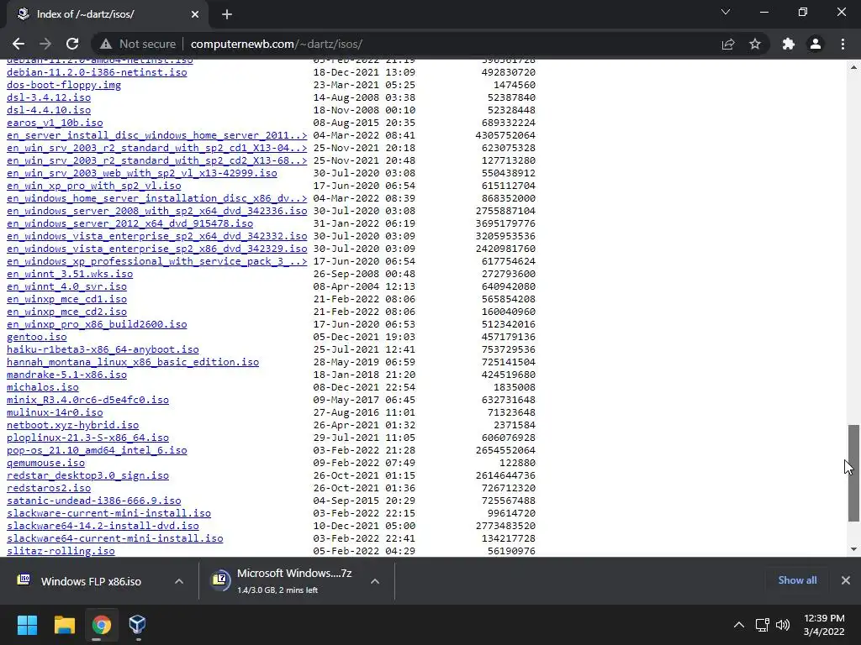Screen dimensions: 861x645
Task: Open redstaros2.iso link
Action: pyautogui.click(x=49, y=489)
